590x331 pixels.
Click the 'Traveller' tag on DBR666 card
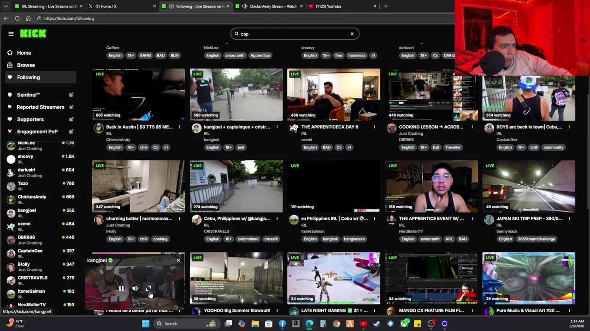click(x=453, y=147)
